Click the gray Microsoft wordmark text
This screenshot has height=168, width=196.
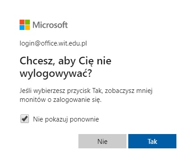tap(50, 25)
